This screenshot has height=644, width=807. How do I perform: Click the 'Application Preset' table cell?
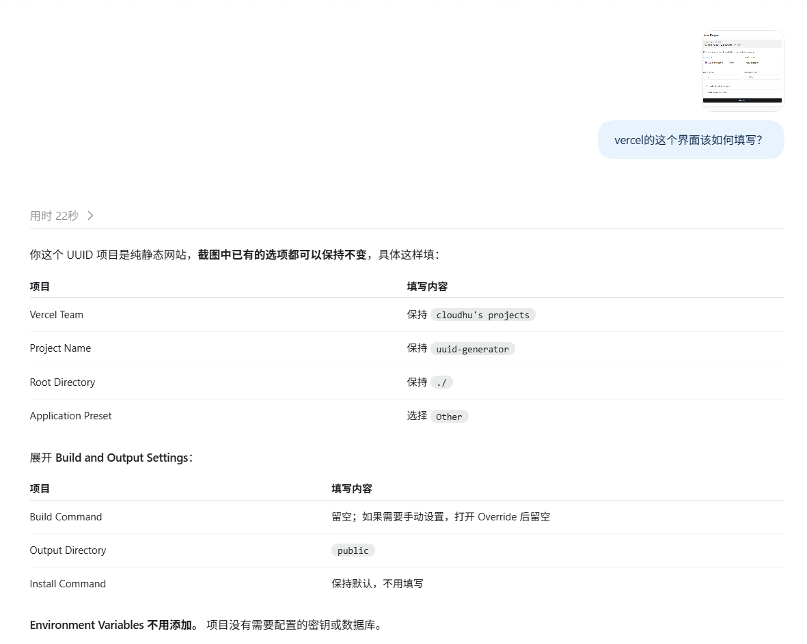[70, 416]
